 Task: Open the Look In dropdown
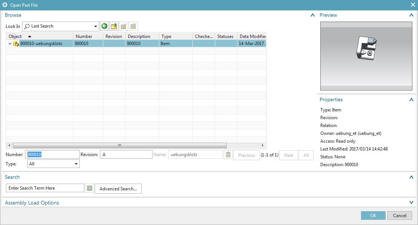coord(95,26)
